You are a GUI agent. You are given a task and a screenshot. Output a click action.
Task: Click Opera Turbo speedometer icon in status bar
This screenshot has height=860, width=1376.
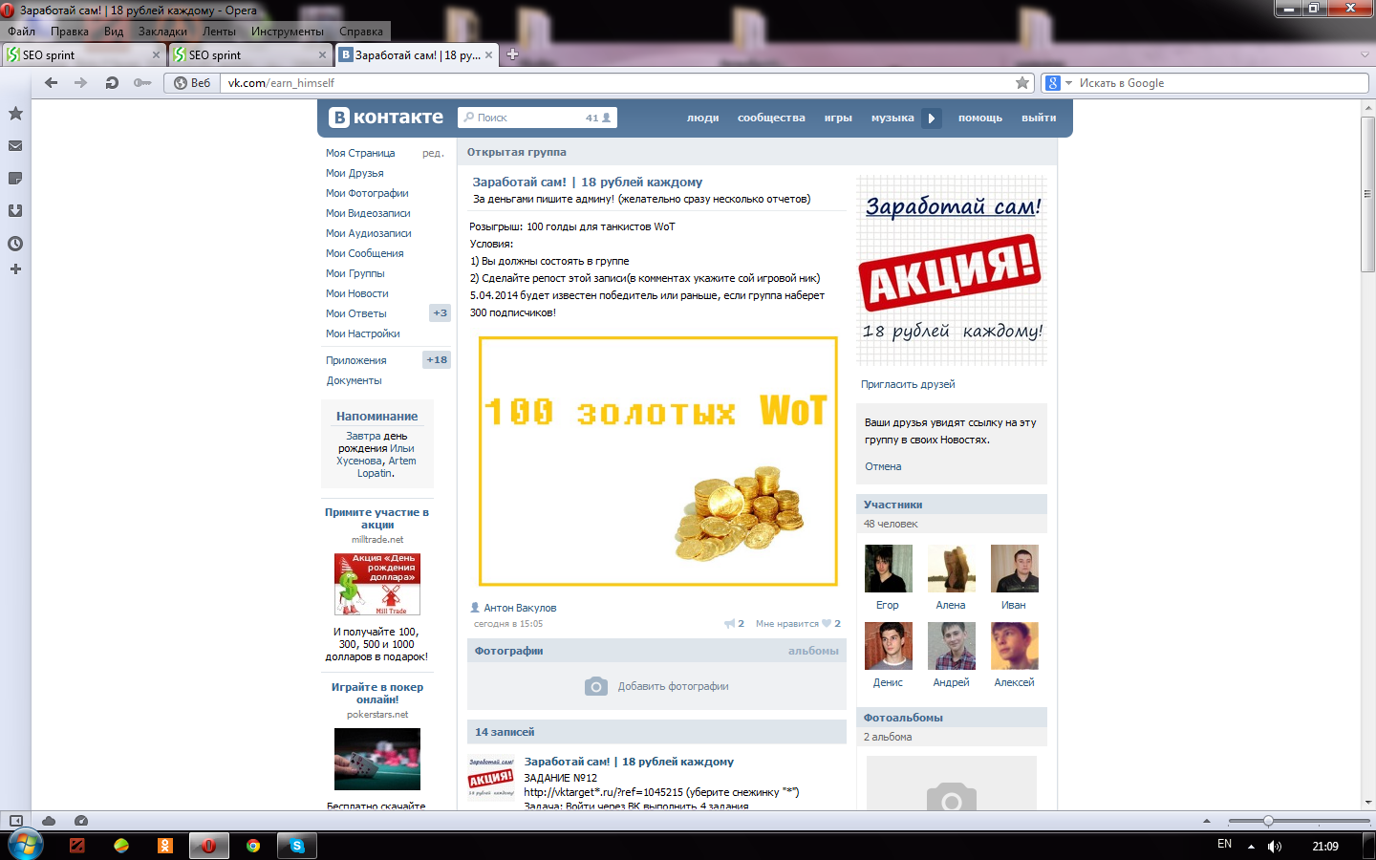pos(81,821)
